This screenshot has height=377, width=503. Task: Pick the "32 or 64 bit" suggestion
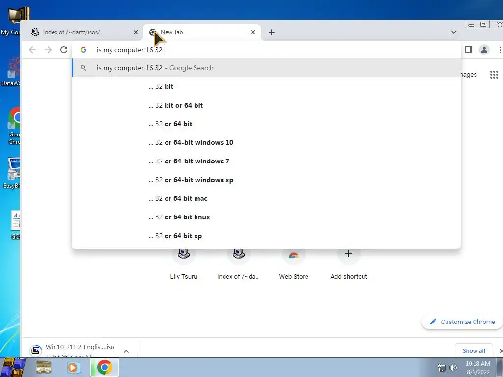pos(266,124)
